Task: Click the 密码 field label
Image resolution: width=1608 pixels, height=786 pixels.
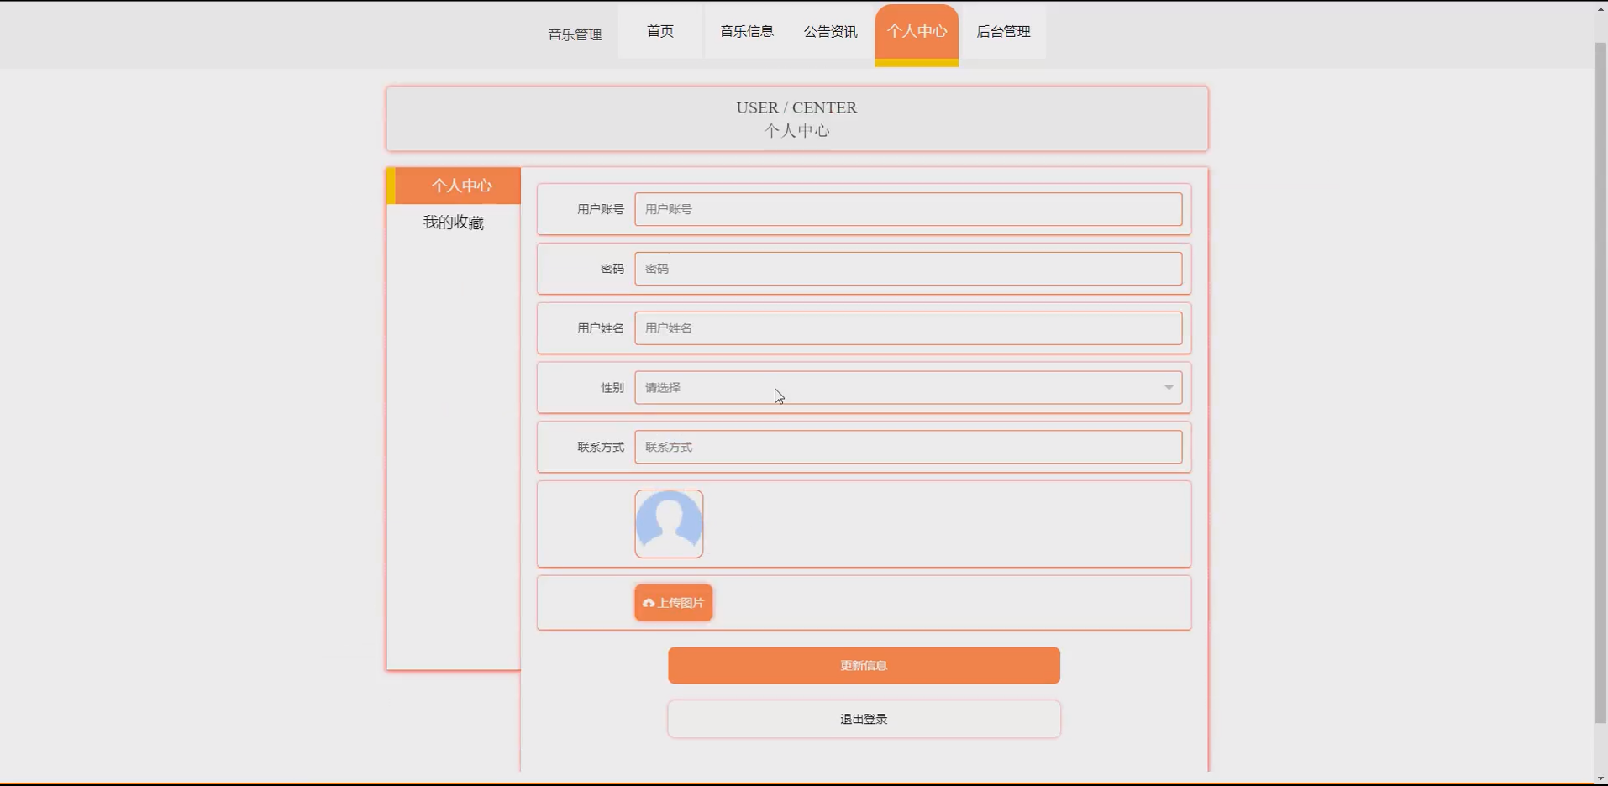Action: click(612, 269)
